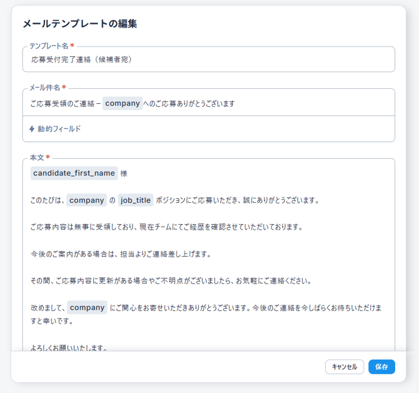
Task: Click the lightning bolt icon
Action: click(32, 129)
